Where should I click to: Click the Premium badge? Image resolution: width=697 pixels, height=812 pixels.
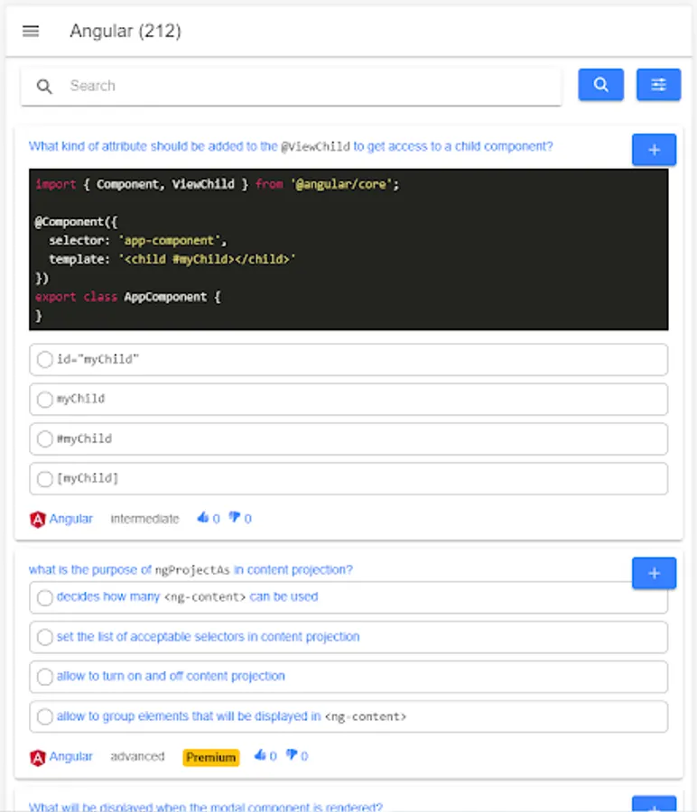pyautogui.click(x=211, y=757)
